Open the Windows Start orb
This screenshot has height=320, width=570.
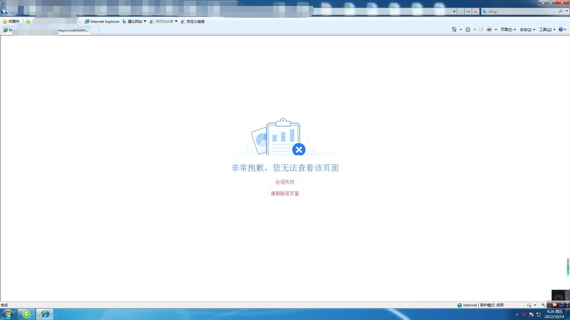(8, 314)
